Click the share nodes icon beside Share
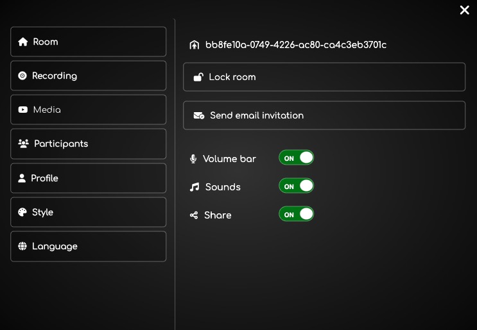 pyautogui.click(x=194, y=215)
